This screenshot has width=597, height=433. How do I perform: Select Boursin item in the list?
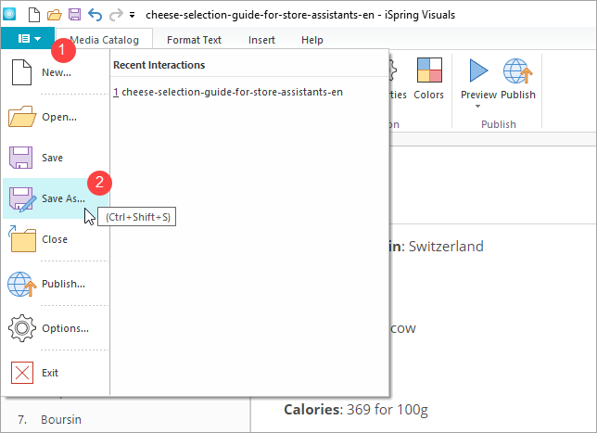coord(61,419)
